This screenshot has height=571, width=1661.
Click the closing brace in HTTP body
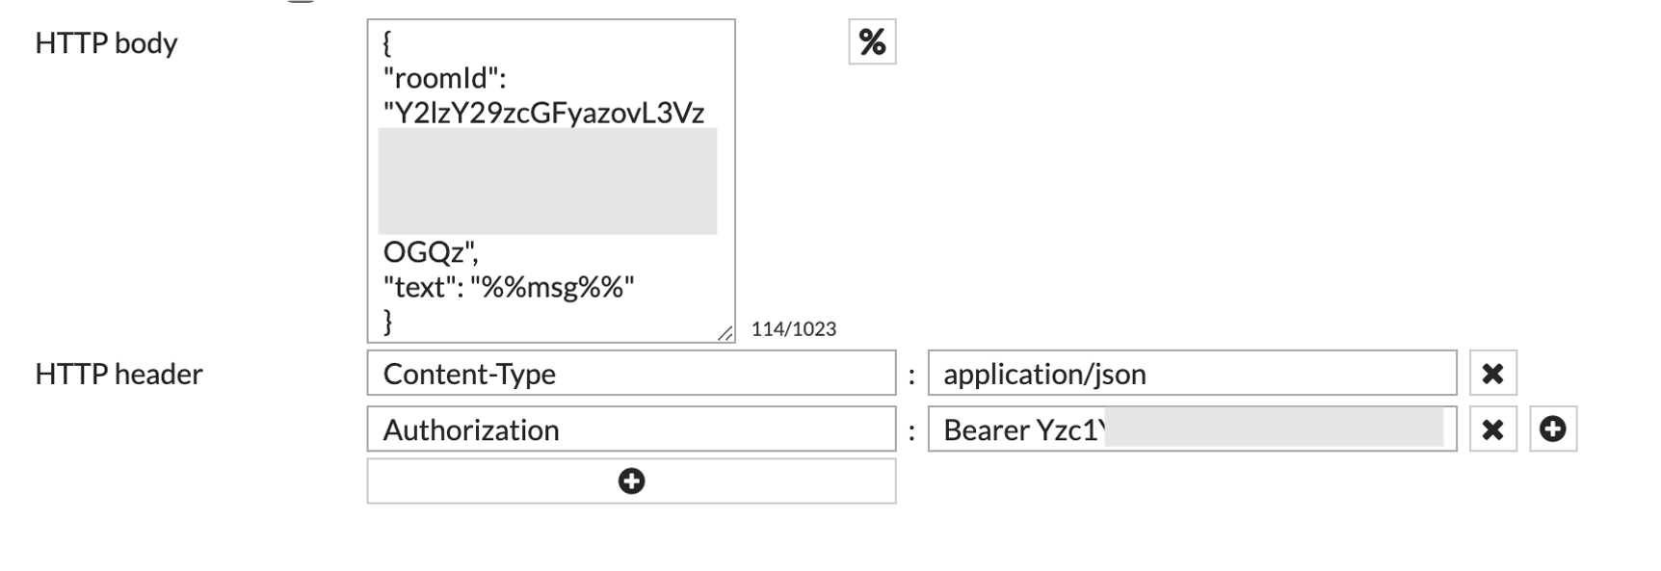[387, 321]
